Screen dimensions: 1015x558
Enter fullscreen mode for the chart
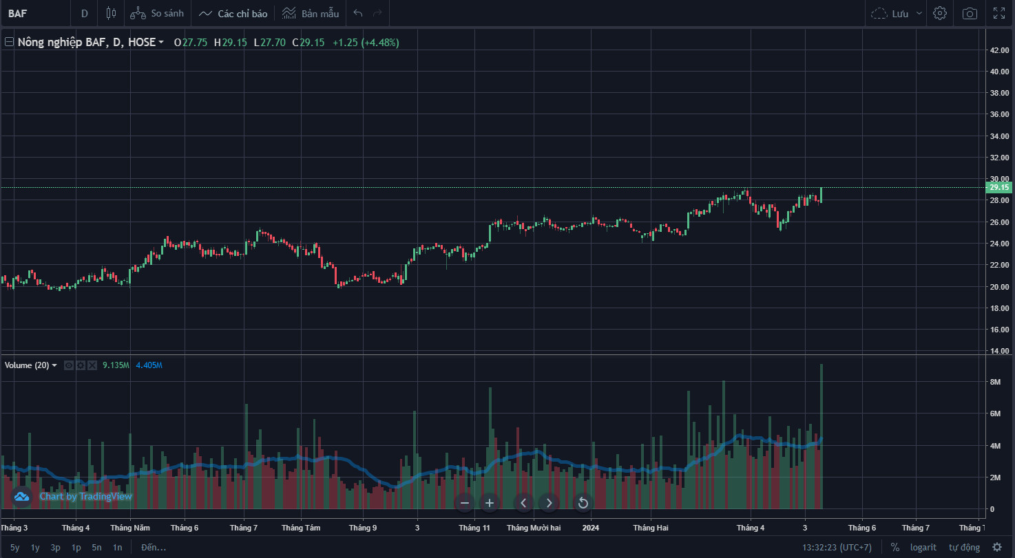tap(999, 13)
